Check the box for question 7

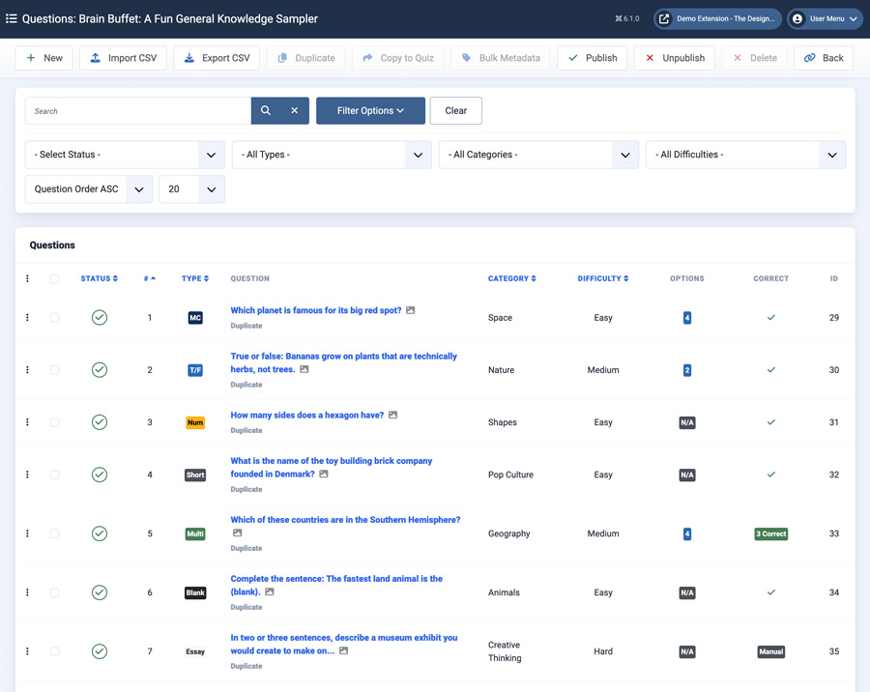click(54, 651)
